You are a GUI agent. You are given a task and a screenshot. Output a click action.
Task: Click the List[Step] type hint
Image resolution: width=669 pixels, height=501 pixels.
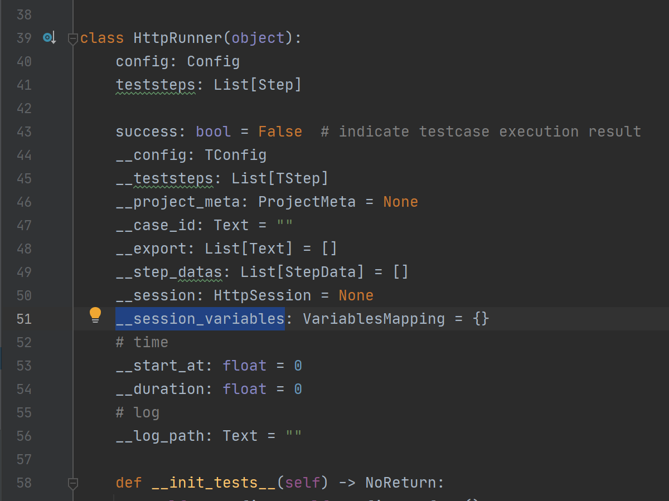pos(258,85)
